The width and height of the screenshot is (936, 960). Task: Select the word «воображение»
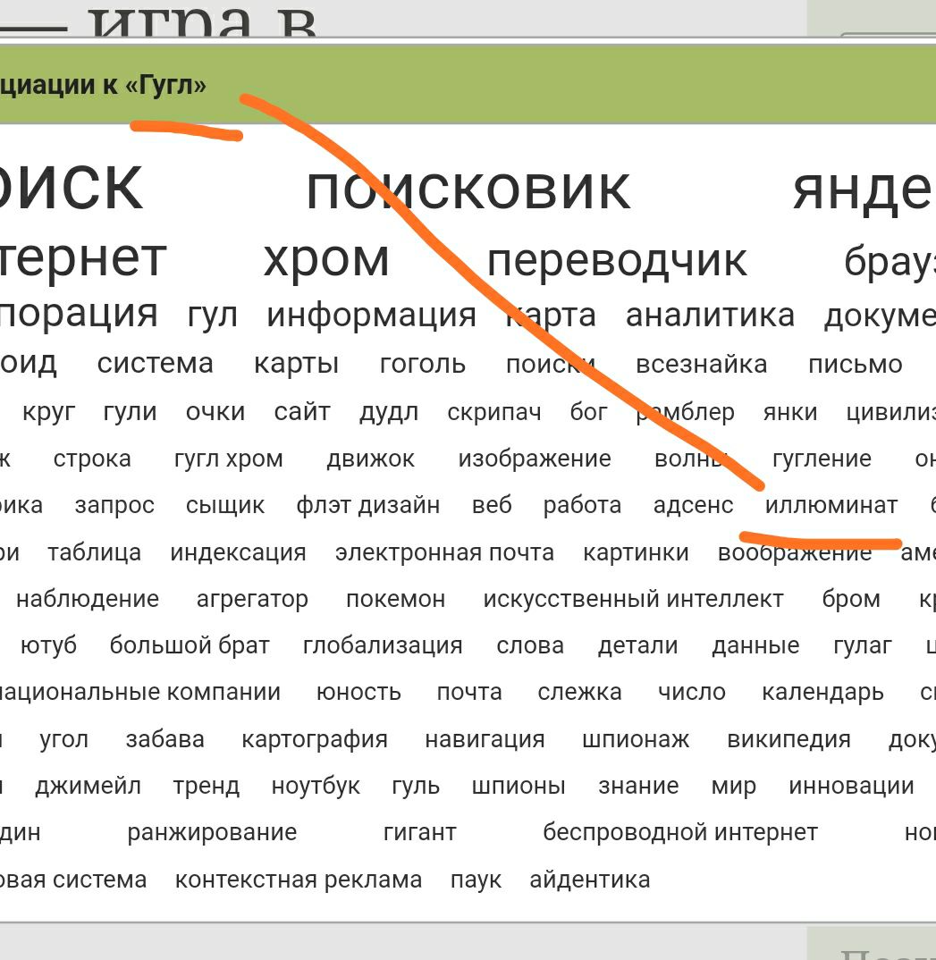tap(796, 553)
